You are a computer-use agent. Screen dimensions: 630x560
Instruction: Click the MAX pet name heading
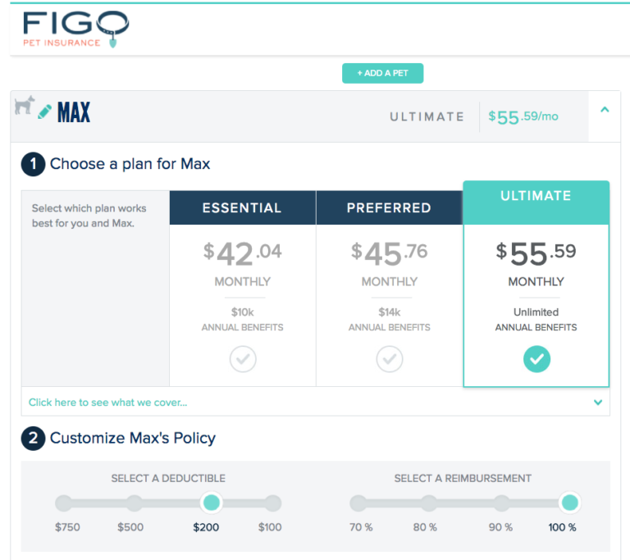tap(74, 112)
